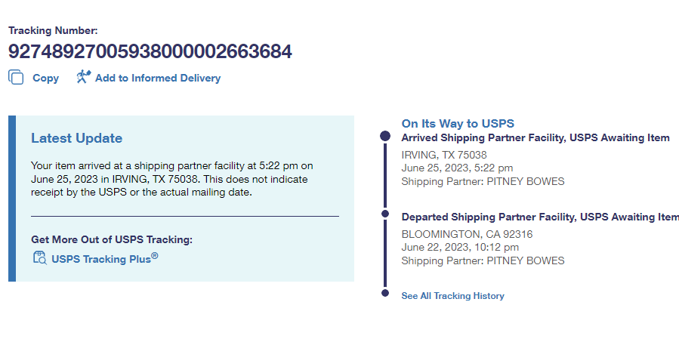The width and height of the screenshot is (679, 339).
Task: Click the Get More Out of USPS Tracking heading
Action: pos(112,239)
